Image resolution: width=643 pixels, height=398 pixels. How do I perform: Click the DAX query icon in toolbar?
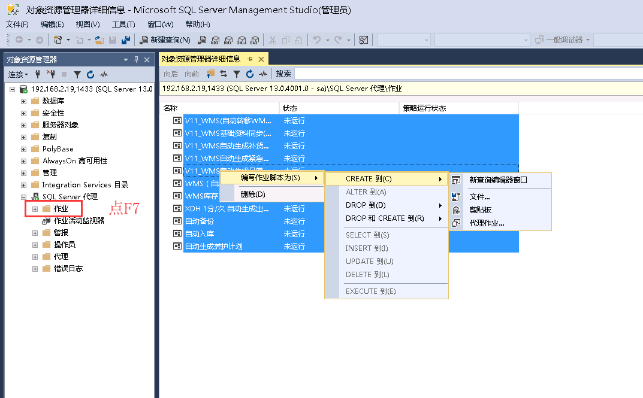255,40
